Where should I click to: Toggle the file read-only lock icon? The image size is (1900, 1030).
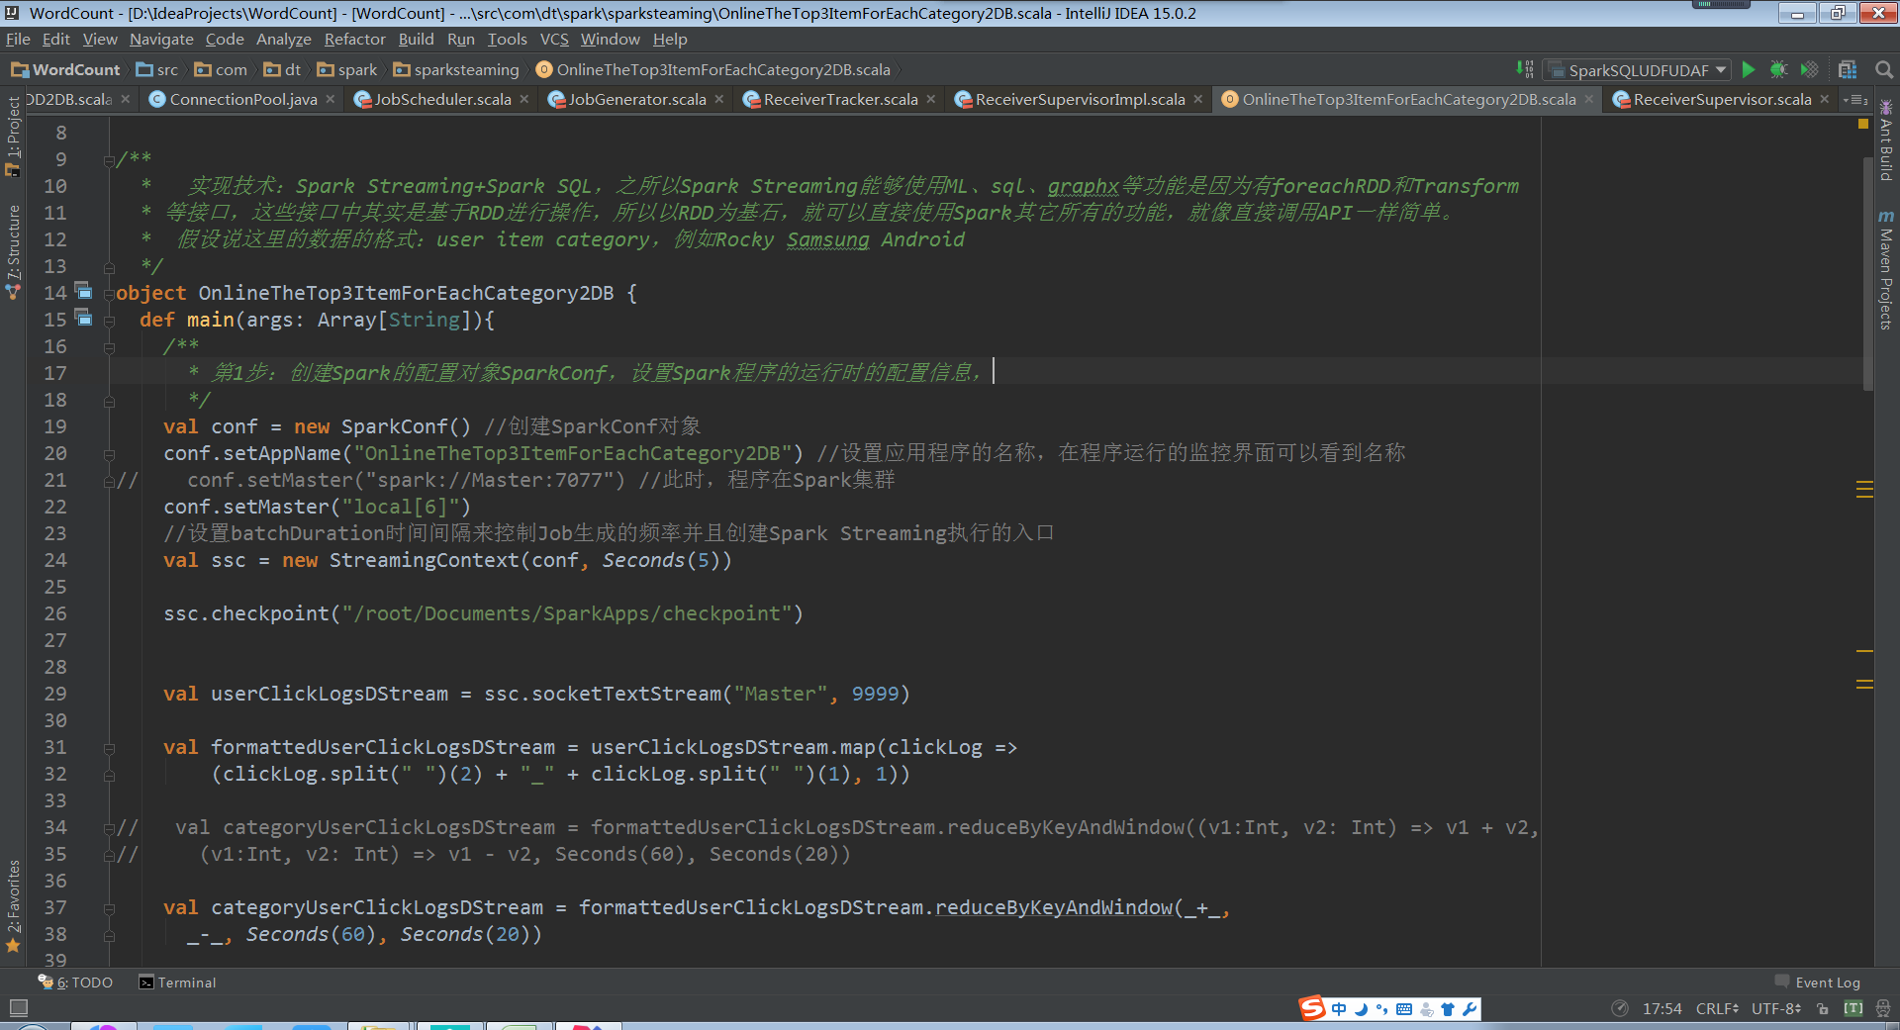pyautogui.click(x=1823, y=1008)
